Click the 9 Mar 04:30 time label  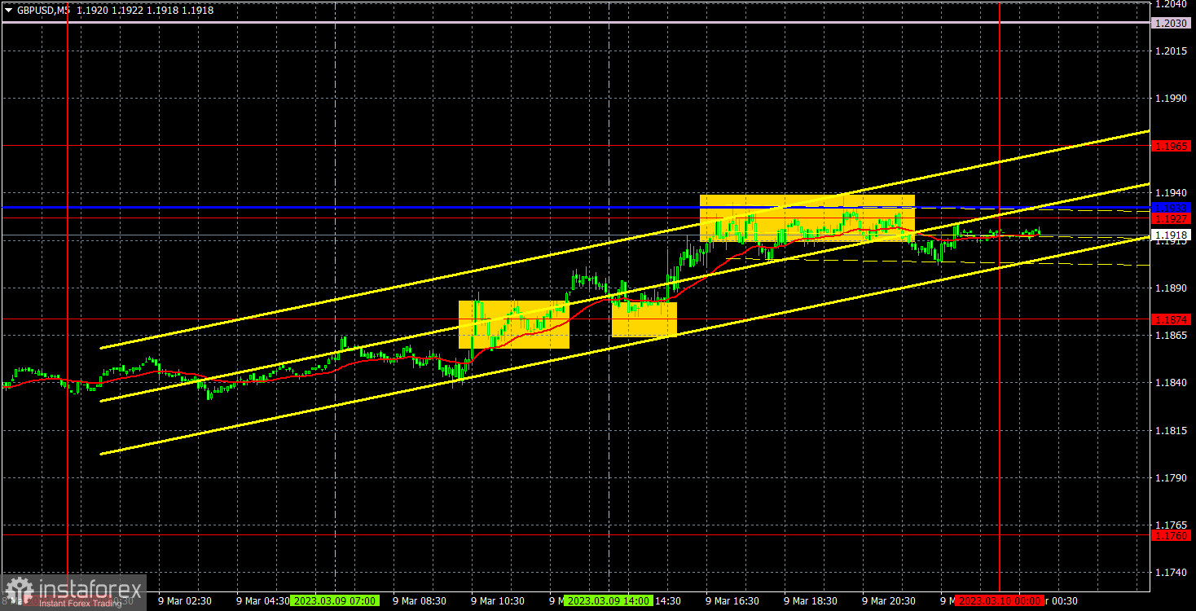[262, 600]
